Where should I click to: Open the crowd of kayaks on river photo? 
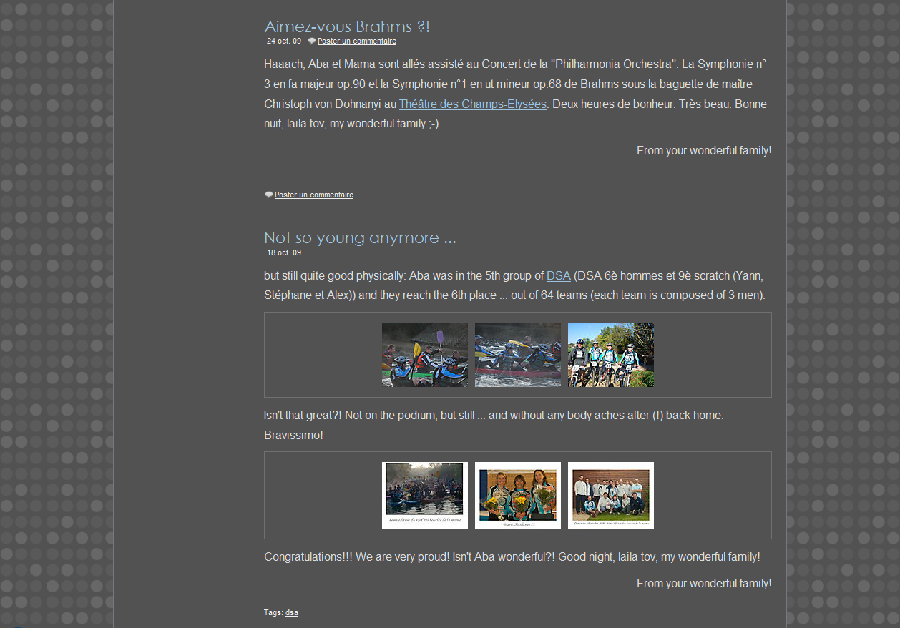(x=424, y=495)
